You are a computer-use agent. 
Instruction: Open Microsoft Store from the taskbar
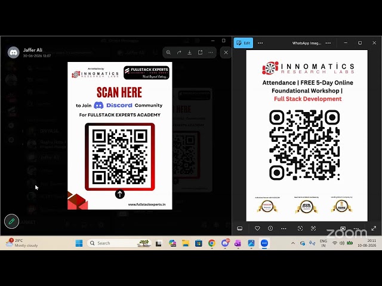click(x=199, y=243)
